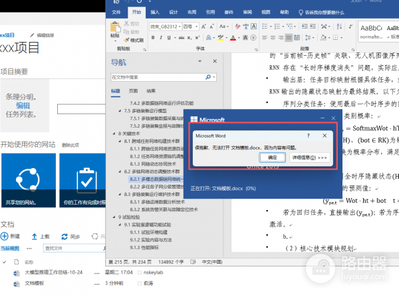Click the red font color A button
Screen dimensions: 399x295
(233, 38)
